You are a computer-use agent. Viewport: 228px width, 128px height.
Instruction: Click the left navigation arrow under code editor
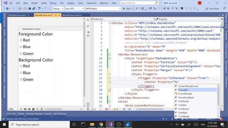pyautogui.click(x=124, y=109)
